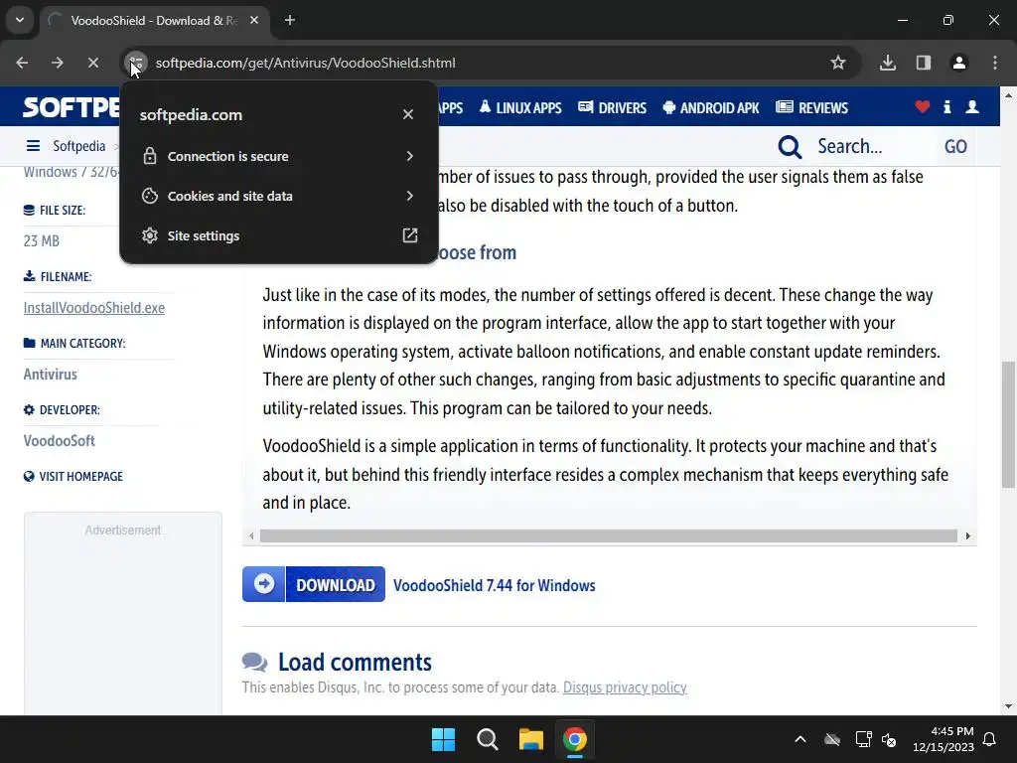Open the Antivirus category link
The image size is (1017, 763).
point(50,375)
